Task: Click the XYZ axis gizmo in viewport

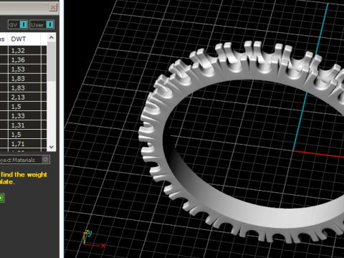Action: click(x=94, y=239)
